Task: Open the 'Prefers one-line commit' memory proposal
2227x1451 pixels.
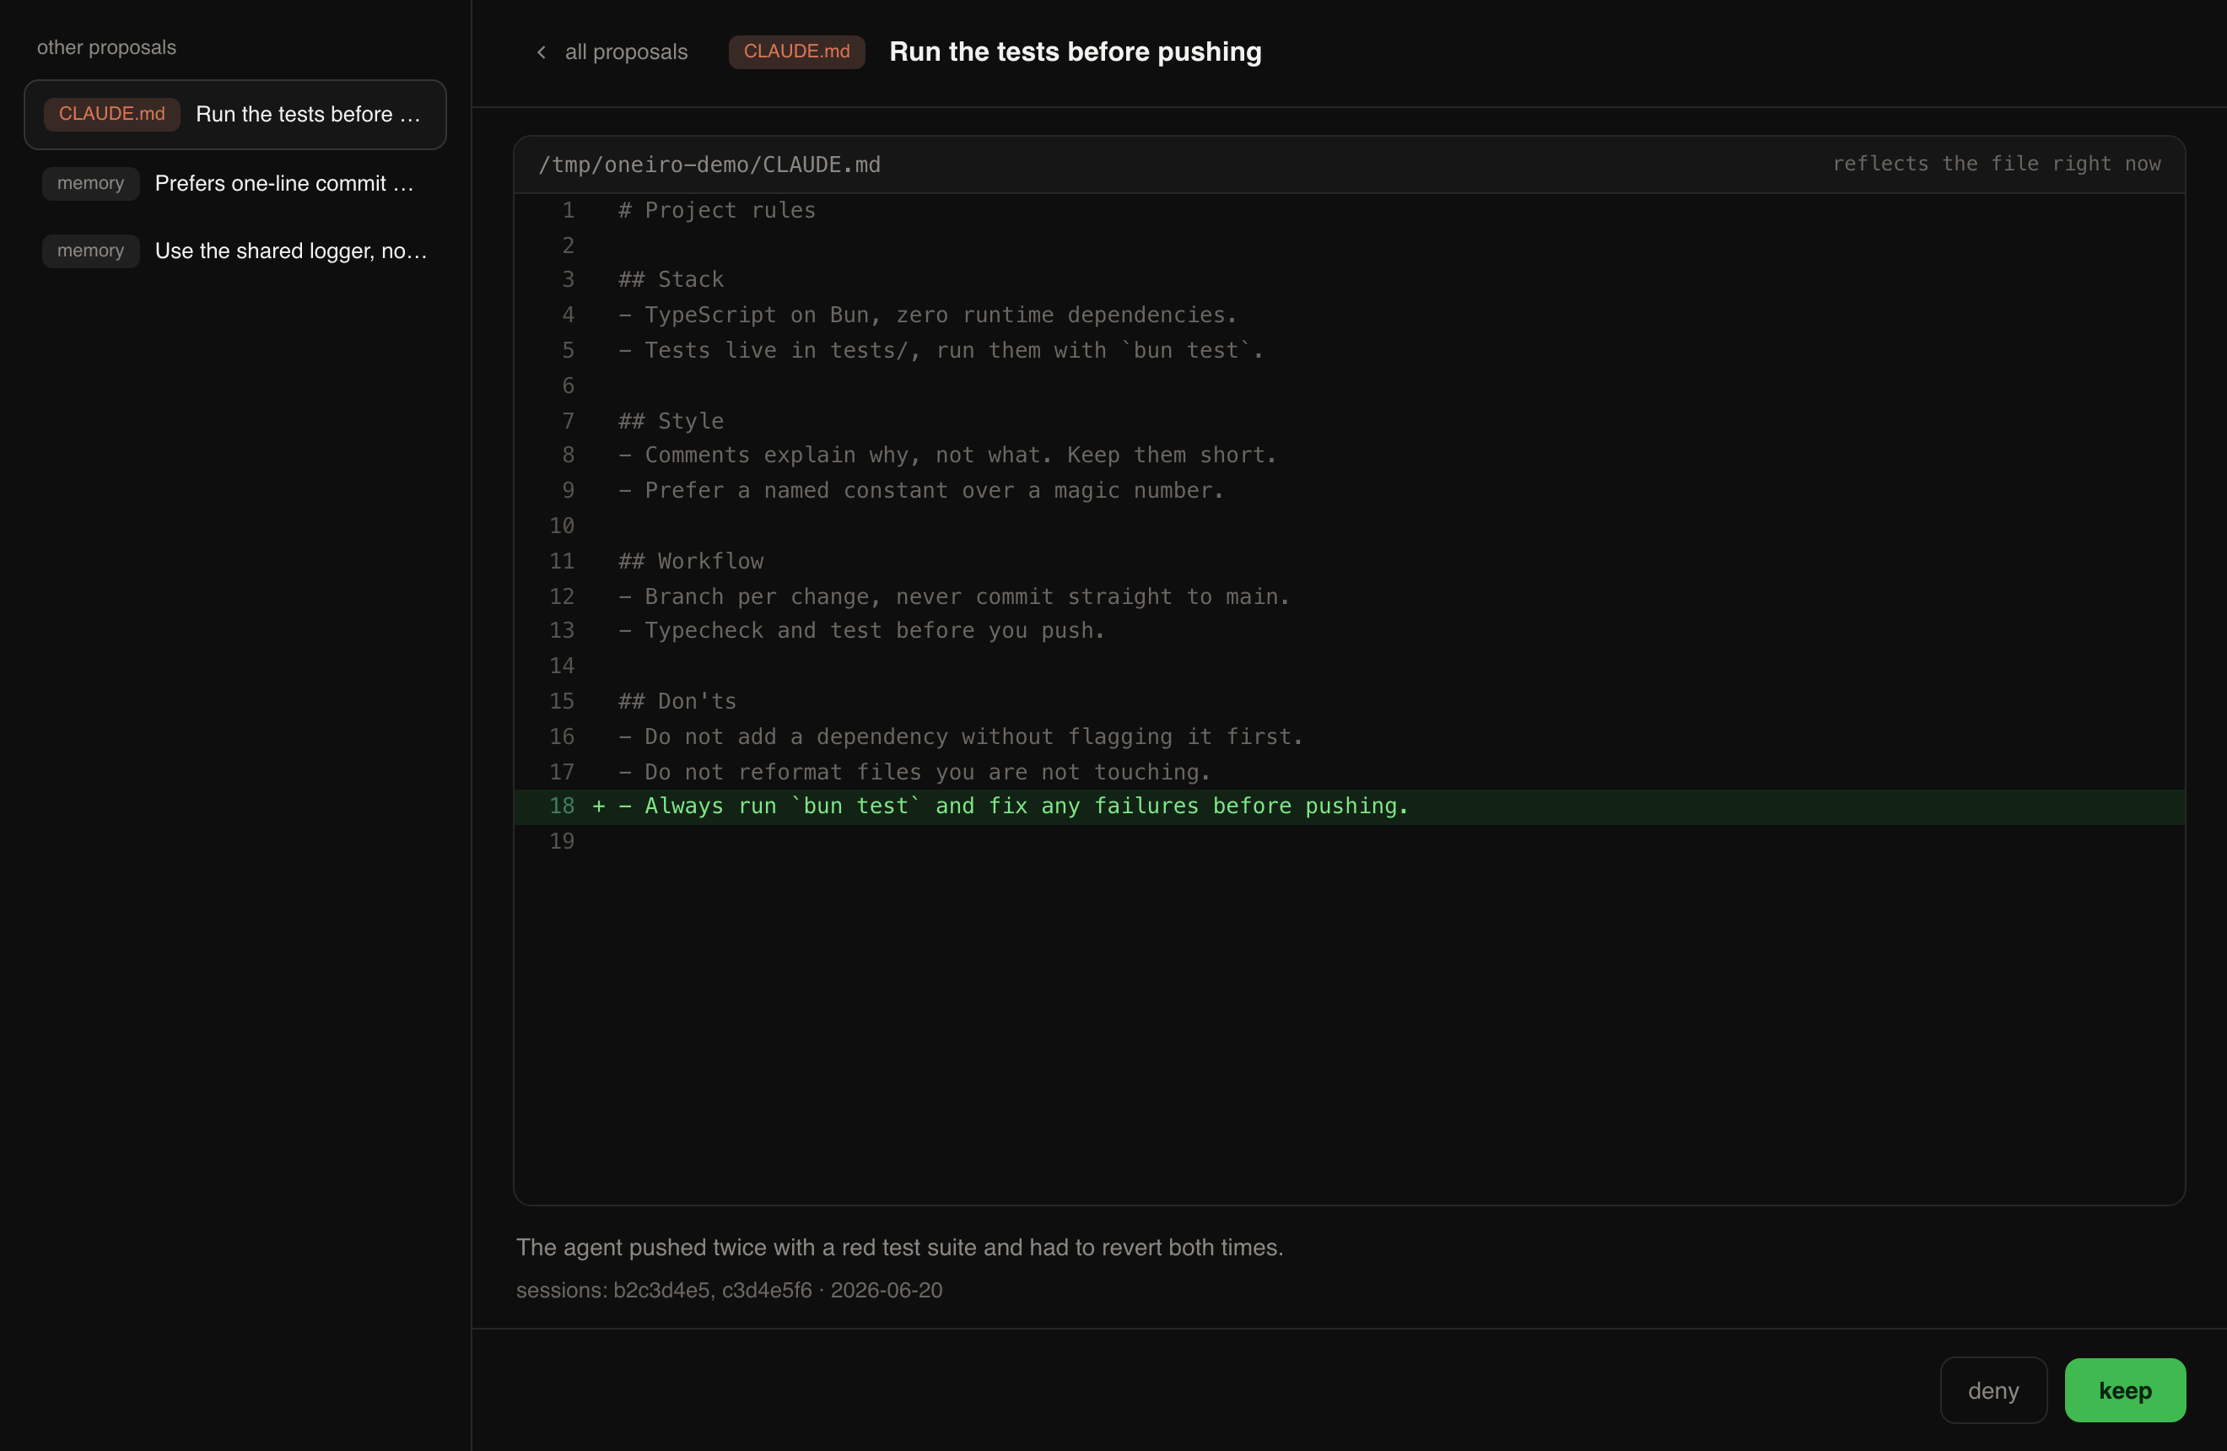Action: coord(235,183)
